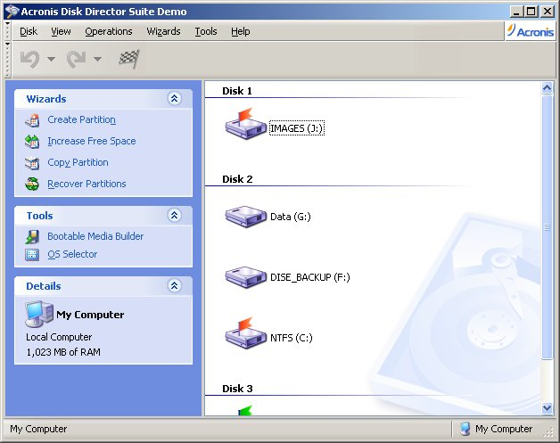Click the Create Partition wizard icon
The height and width of the screenshot is (443, 560).
[x=32, y=120]
